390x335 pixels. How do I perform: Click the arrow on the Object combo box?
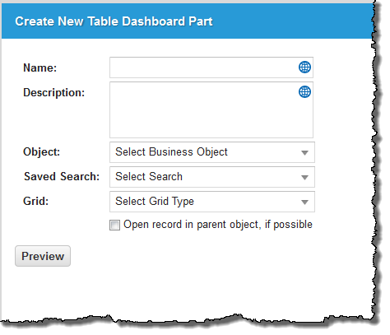304,153
